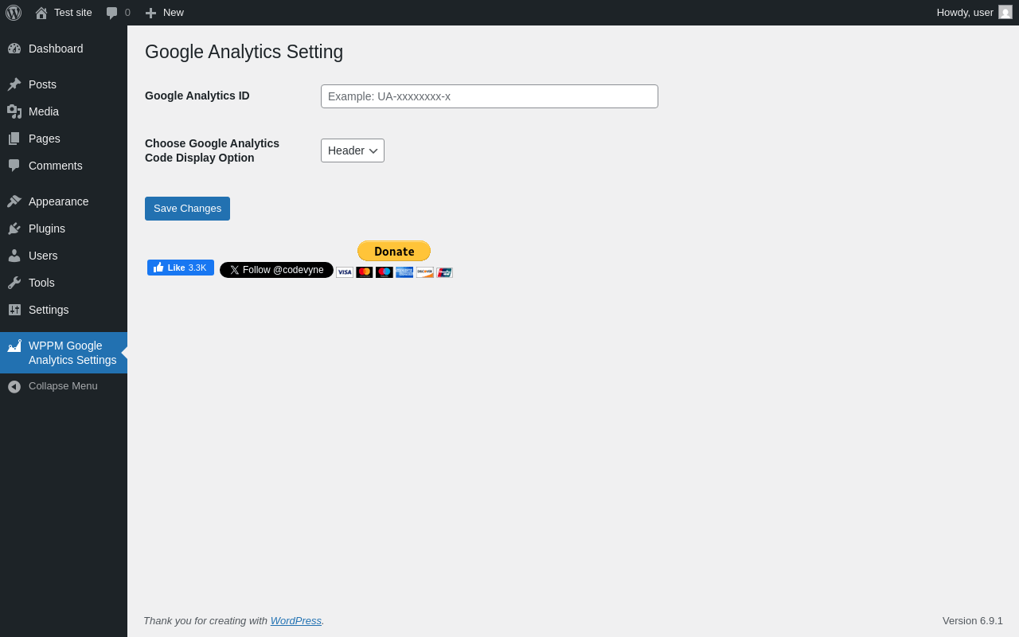Click the Tools wrench icon

pyautogui.click(x=14, y=283)
